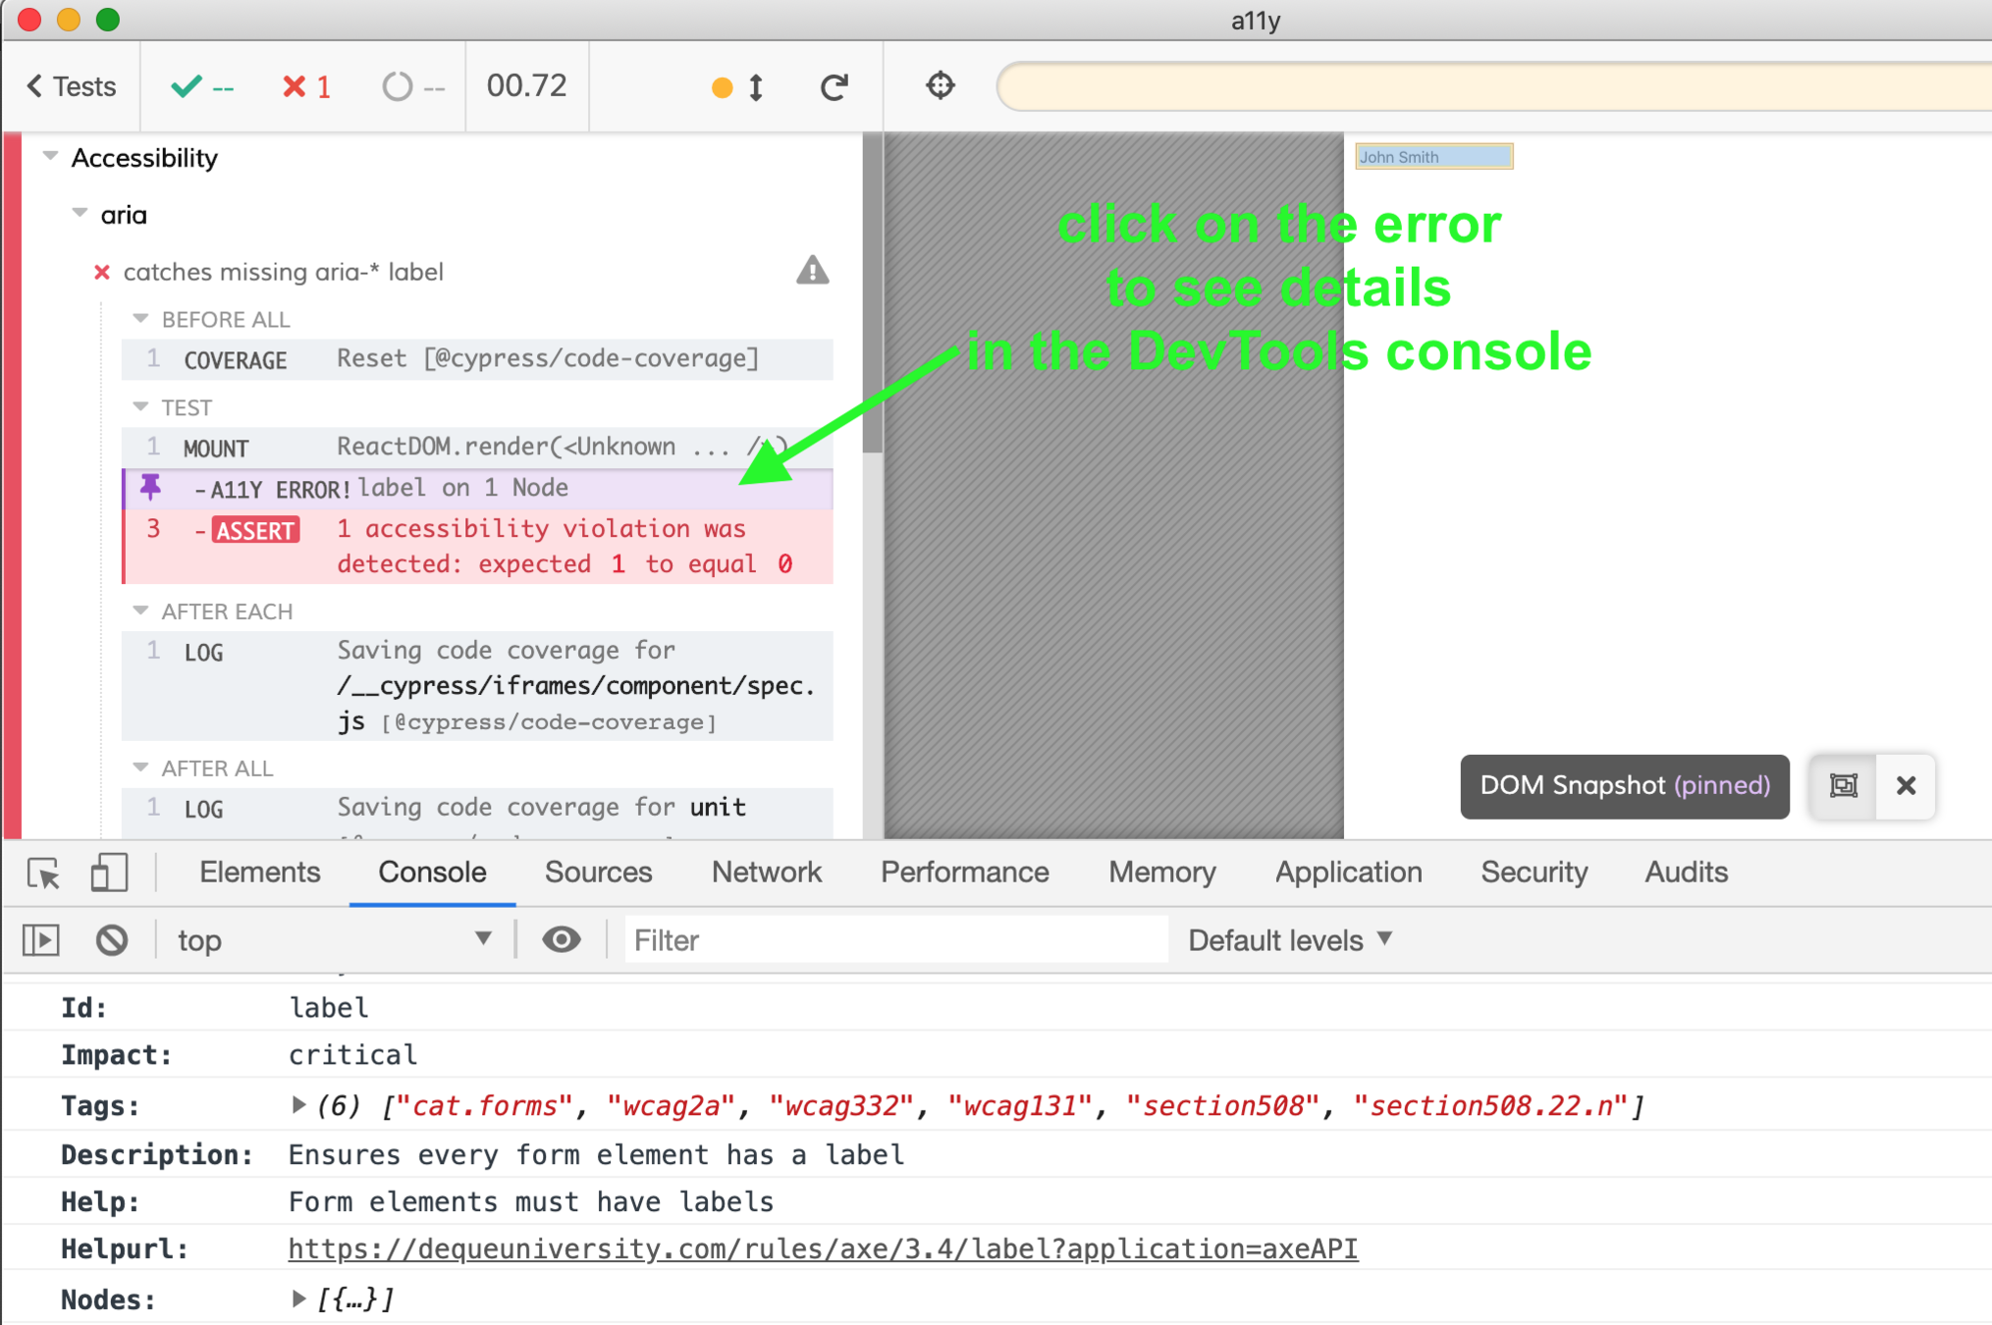Toggle the live expression eye icon

(561, 940)
